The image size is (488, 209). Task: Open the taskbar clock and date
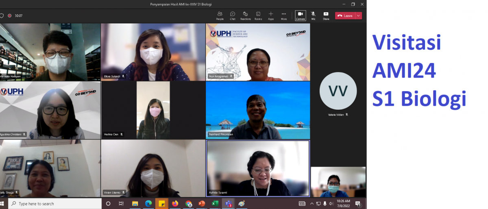[x=344, y=203]
